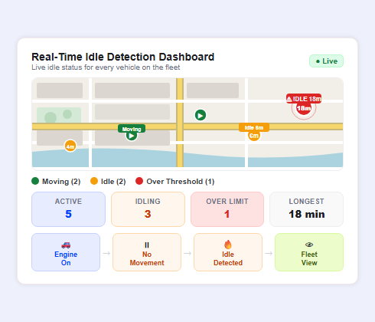Select the Engine On step card
Screen dimensions: 375x322
coord(66,252)
